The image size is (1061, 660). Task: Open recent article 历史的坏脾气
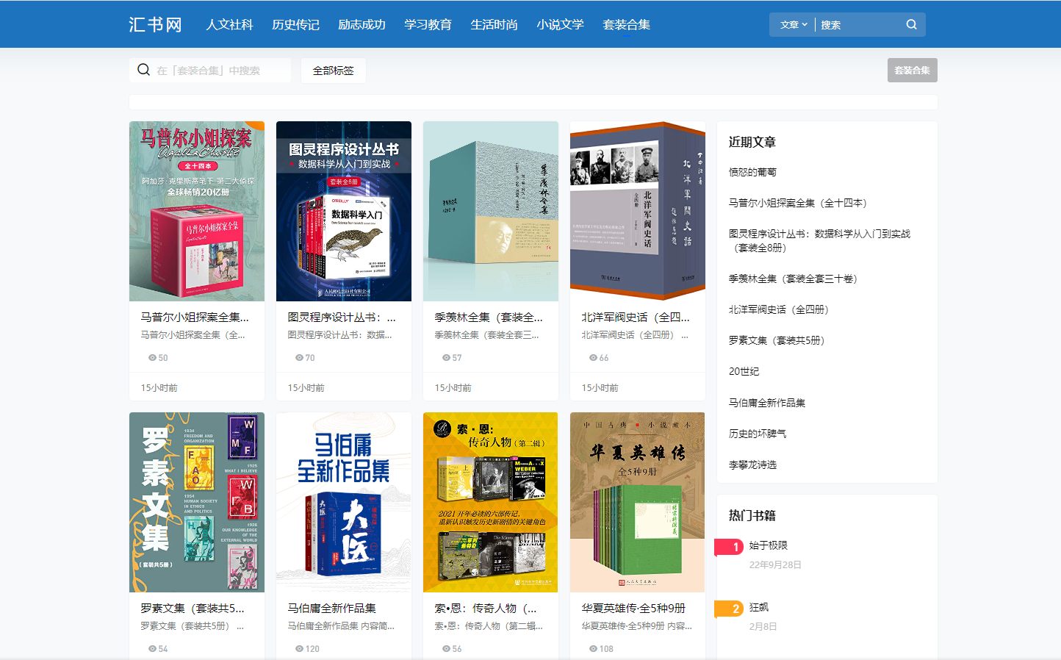(757, 434)
